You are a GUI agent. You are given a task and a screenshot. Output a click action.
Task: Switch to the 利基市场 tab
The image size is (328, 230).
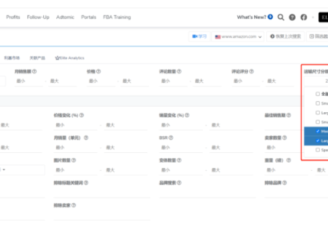coord(11,58)
